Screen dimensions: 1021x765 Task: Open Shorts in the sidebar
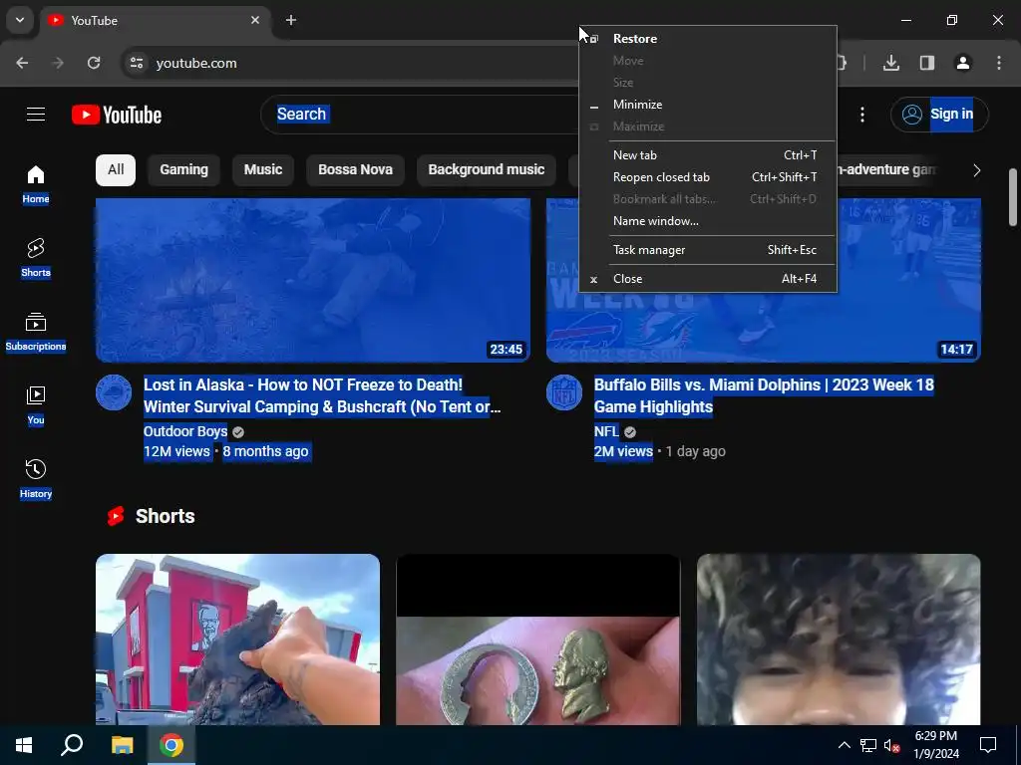[36, 258]
